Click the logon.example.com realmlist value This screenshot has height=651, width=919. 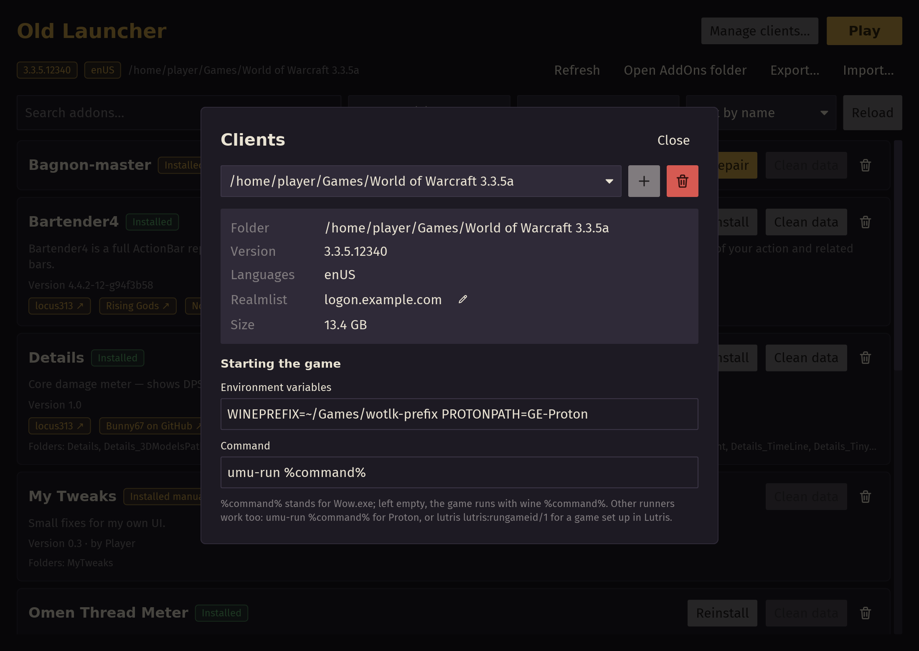[x=383, y=300]
